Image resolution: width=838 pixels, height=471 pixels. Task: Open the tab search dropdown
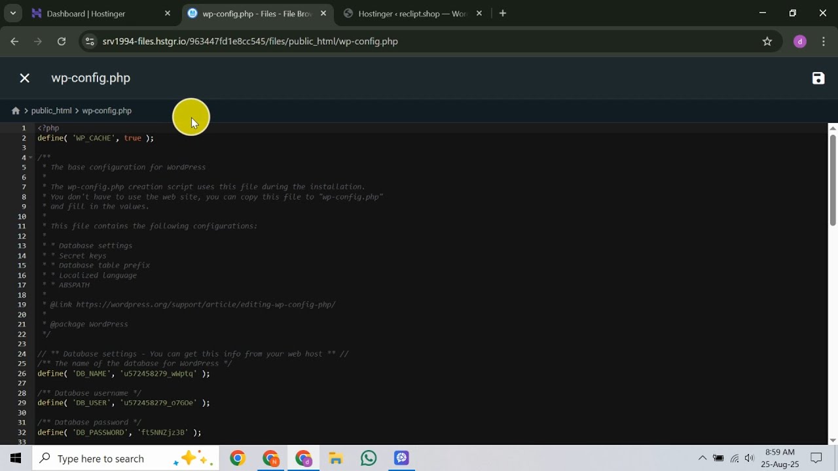(12, 13)
